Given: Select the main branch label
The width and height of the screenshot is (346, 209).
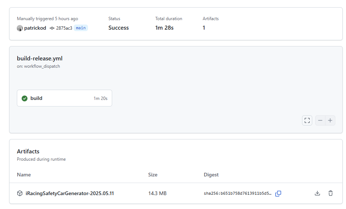Looking at the screenshot, I should [x=81, y=28].
